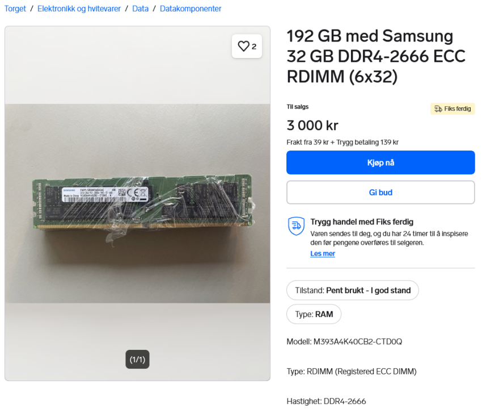Go to the Data breadcrumb
482x409 pixels.
[140, 9]
